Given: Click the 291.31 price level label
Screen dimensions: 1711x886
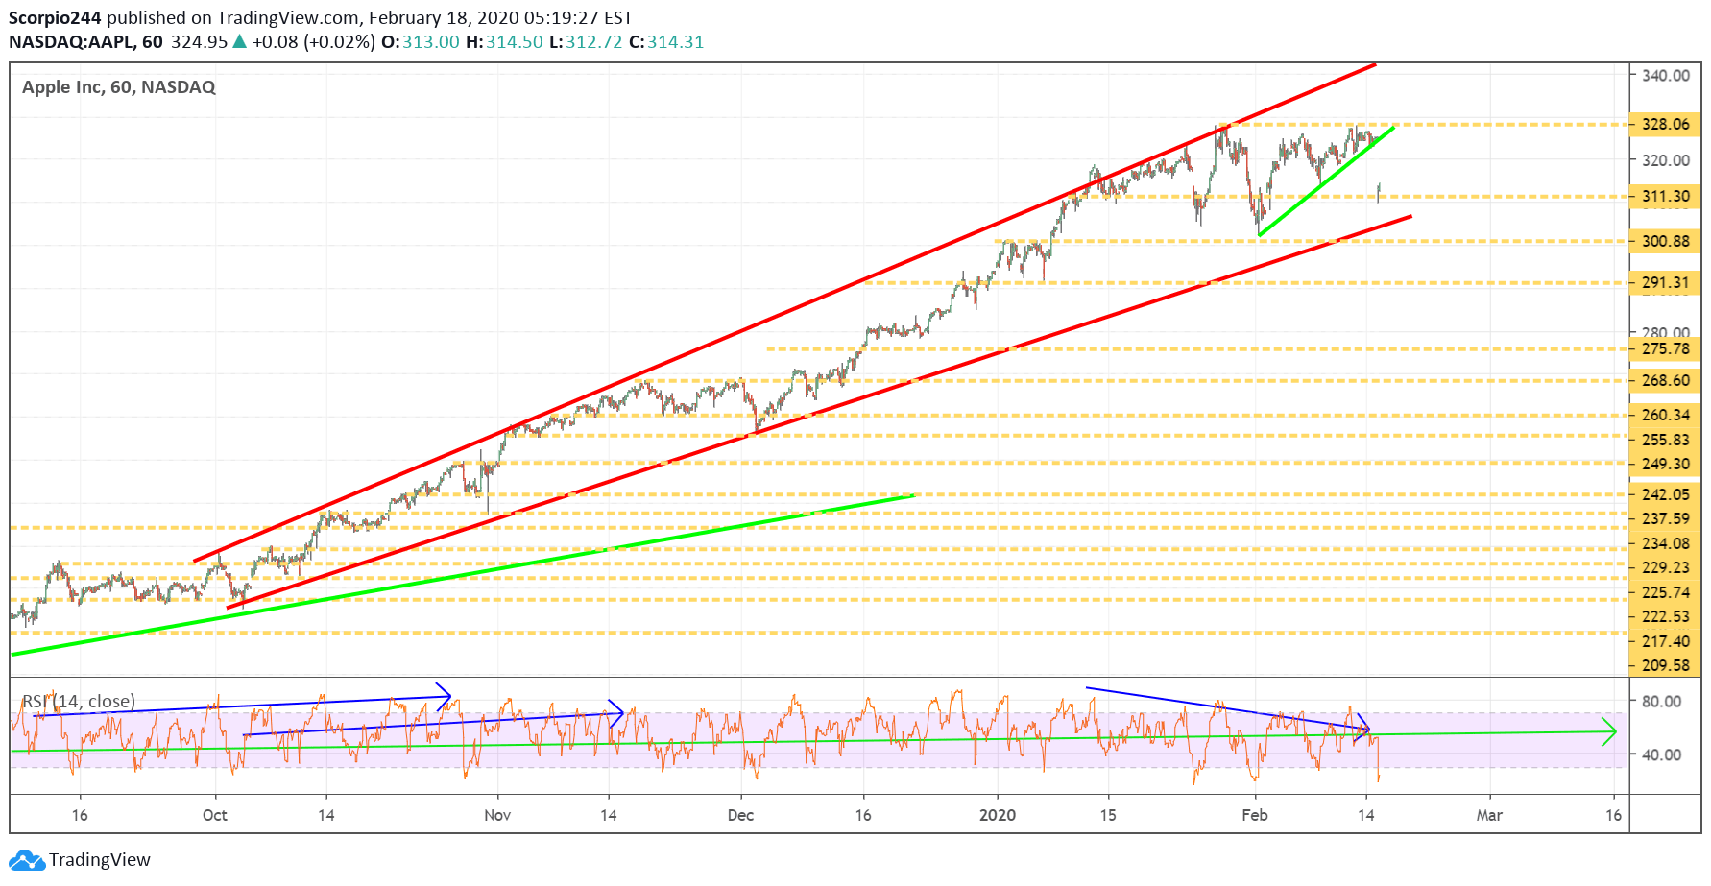Looking at the screenshot, I should (x=1665, y=282).
